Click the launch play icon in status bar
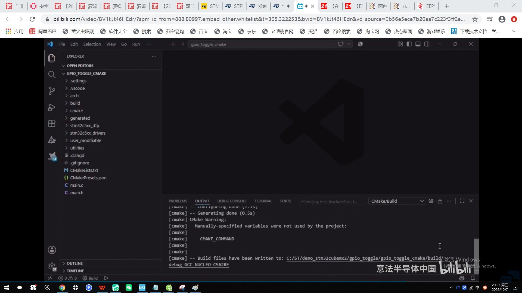 point(106,278)
